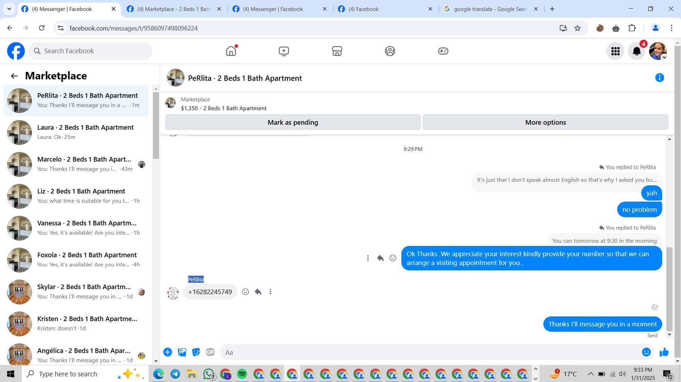Open account profile picture menu
Screen dimensions: 681x382
[658, 51]
